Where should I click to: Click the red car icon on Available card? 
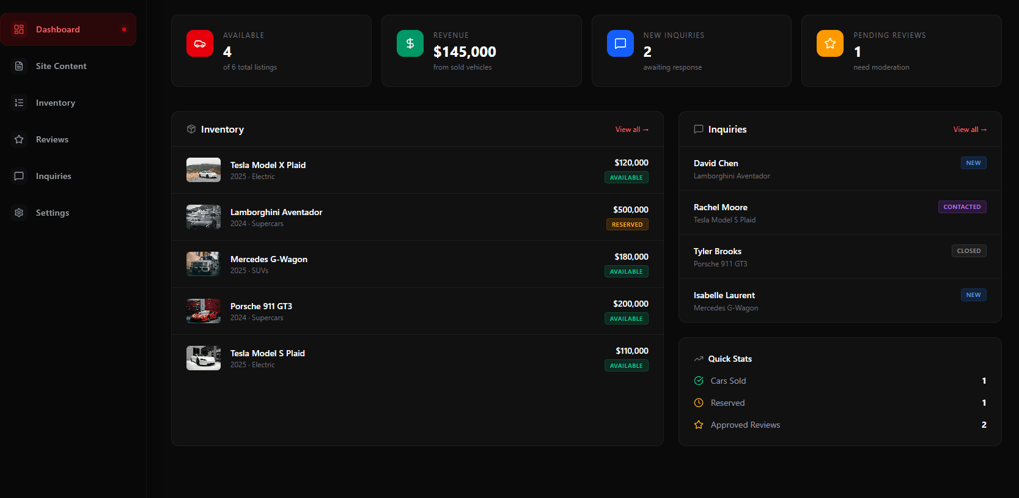click(200, 43)
